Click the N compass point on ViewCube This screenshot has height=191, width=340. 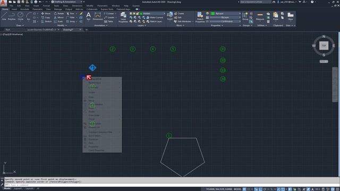point(324,37)
